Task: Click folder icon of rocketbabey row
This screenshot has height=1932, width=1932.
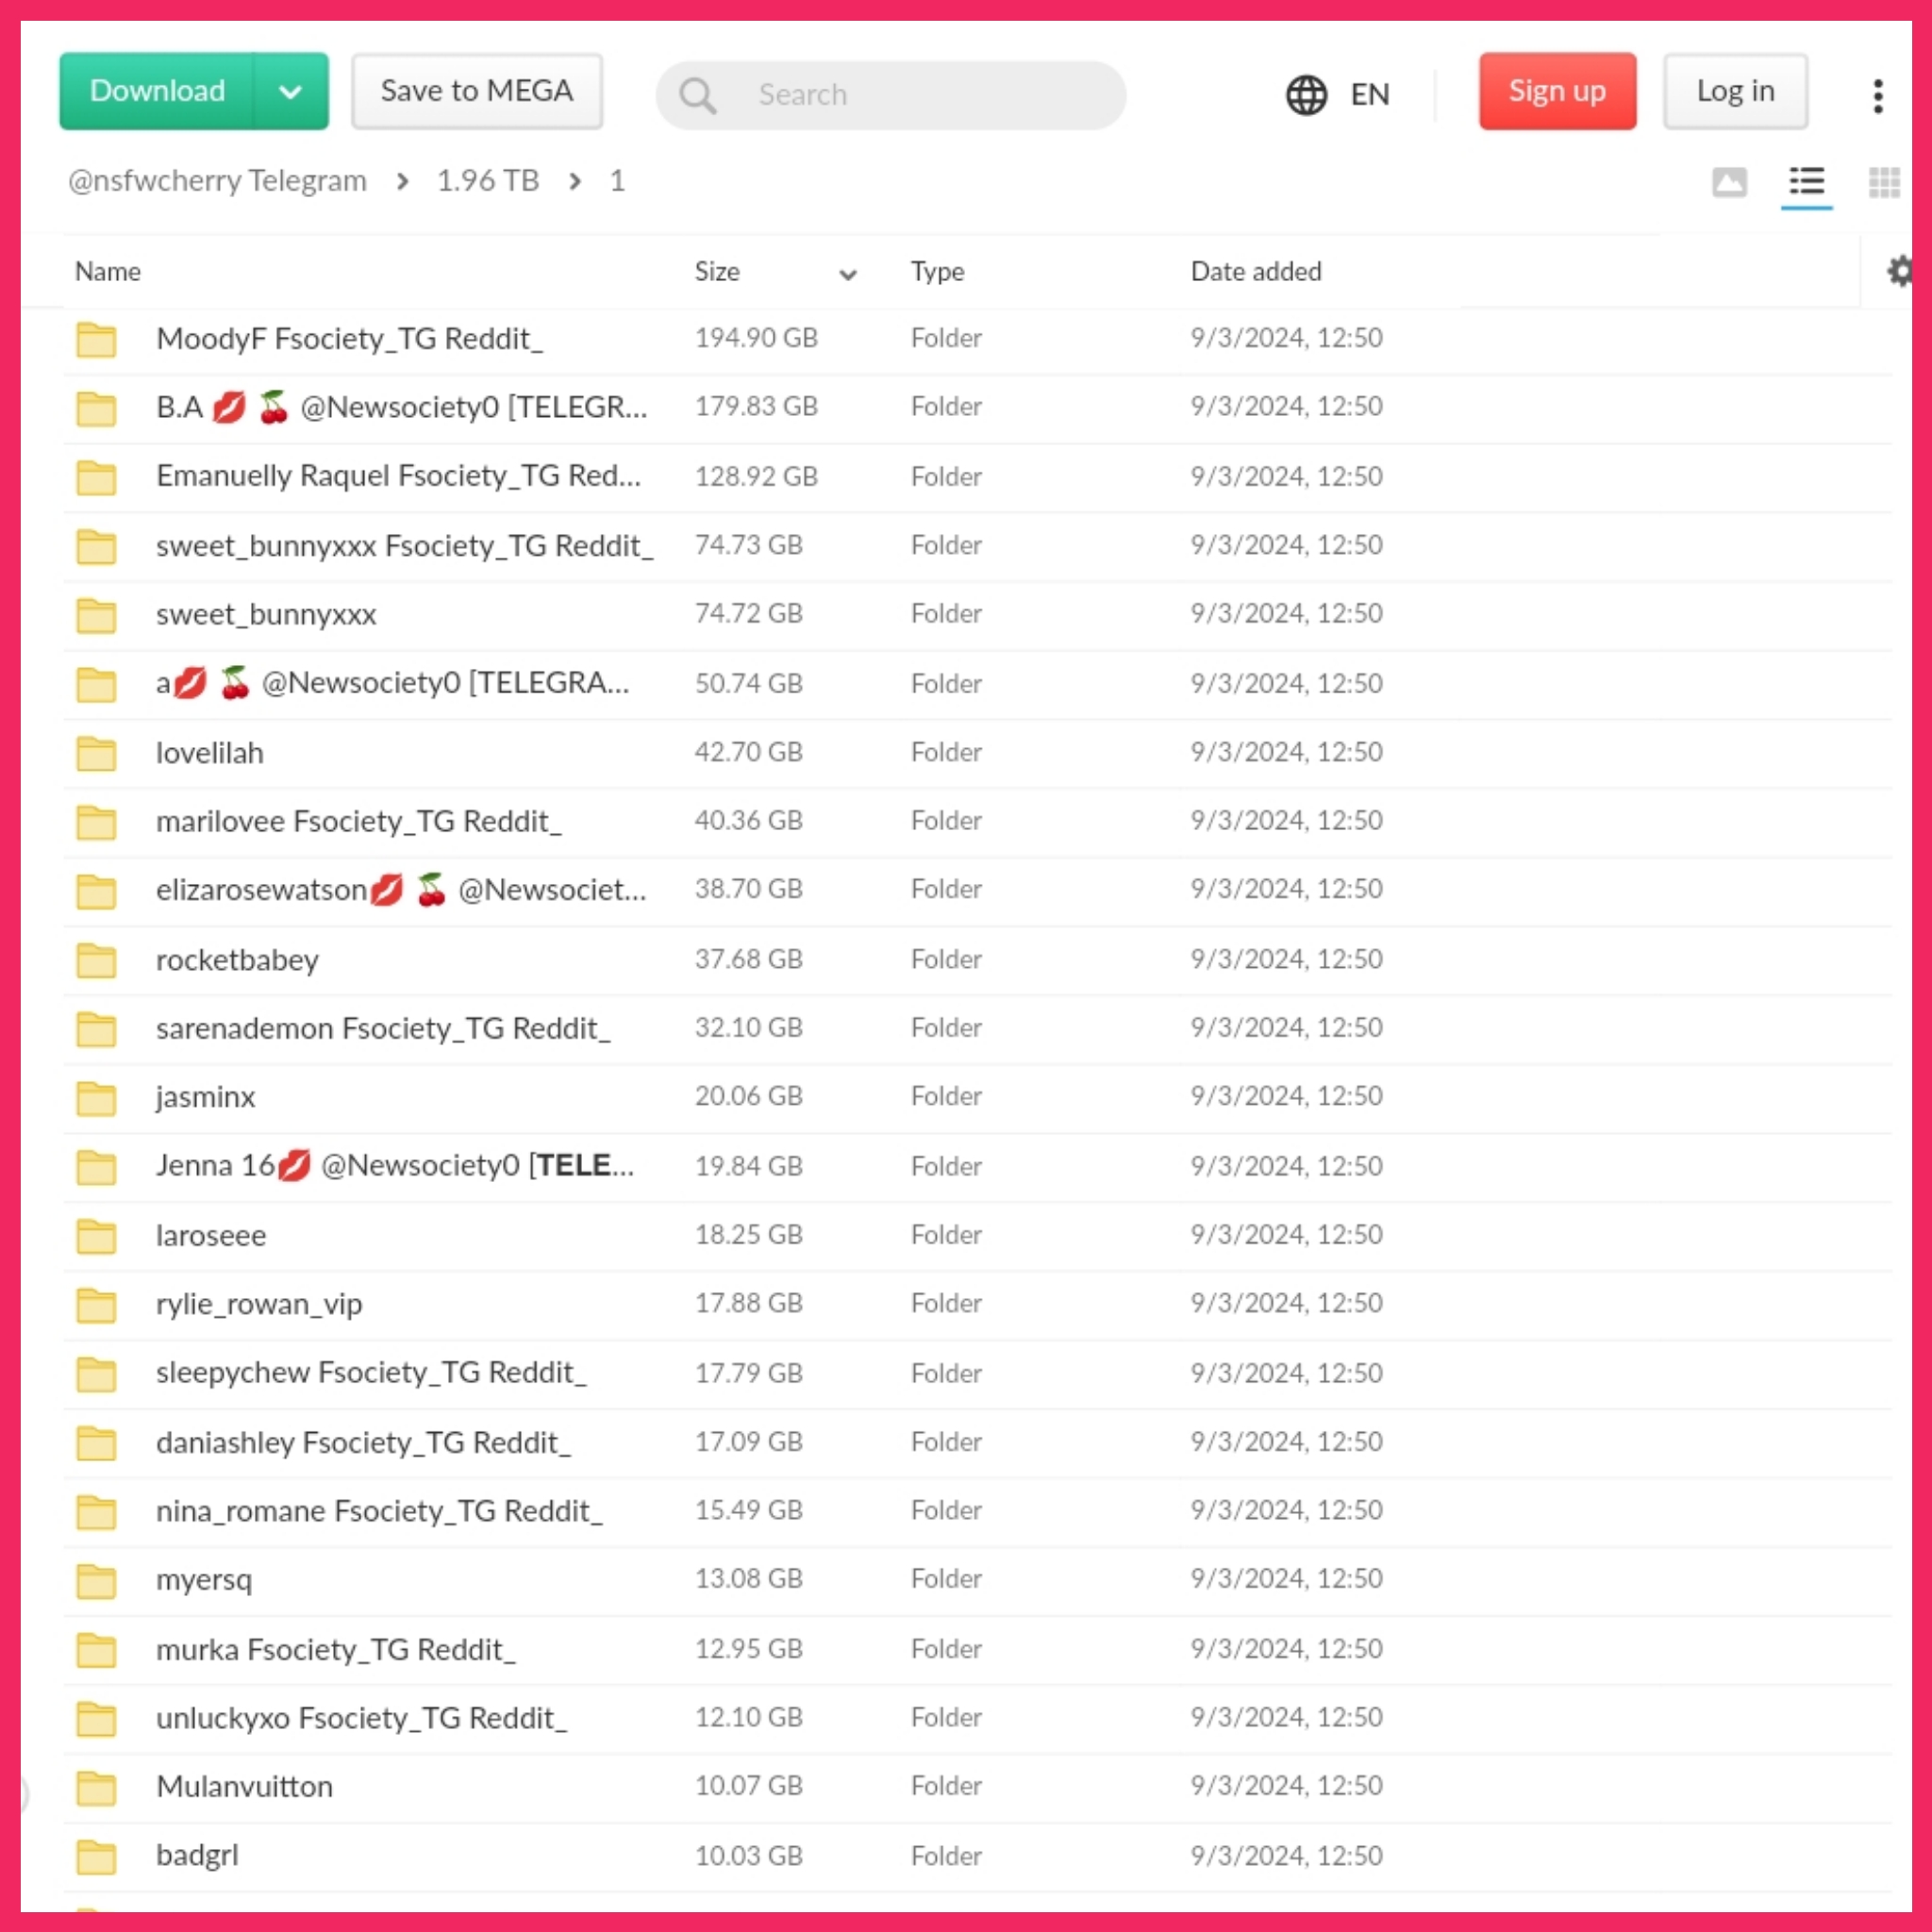Action: coord(96,961)
